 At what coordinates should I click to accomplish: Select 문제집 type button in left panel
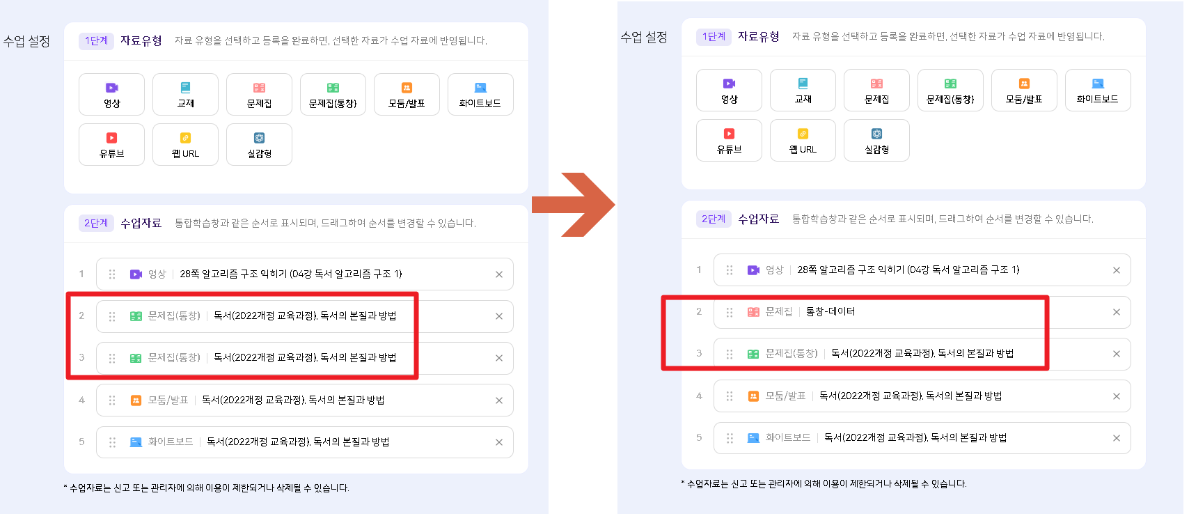point(259,94)
